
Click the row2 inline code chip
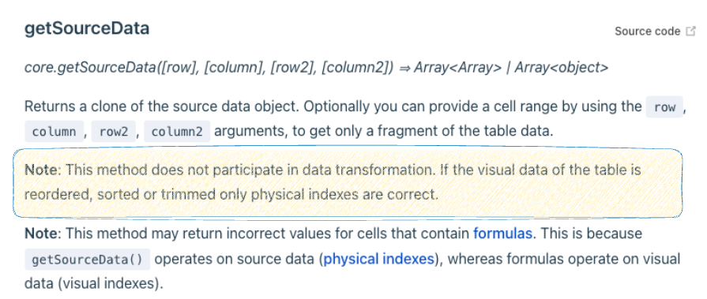pos(114,132)
